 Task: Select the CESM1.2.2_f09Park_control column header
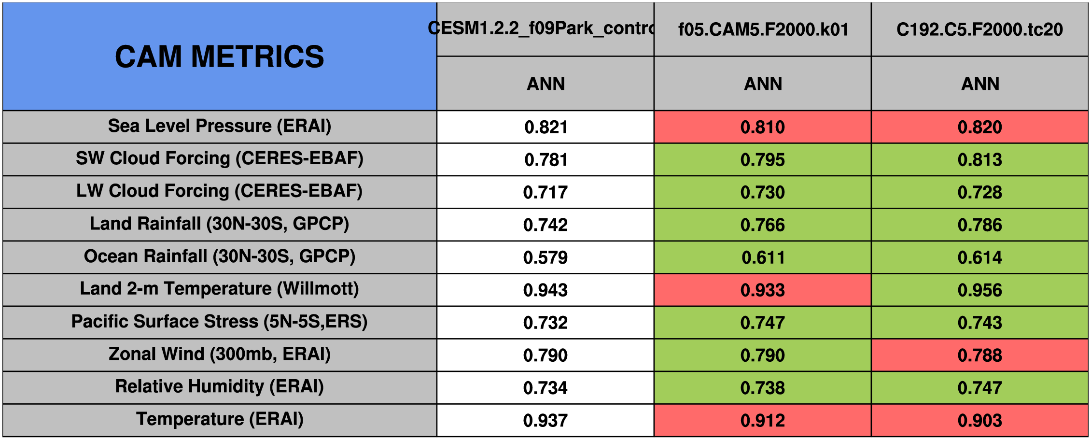coord(545,29)
